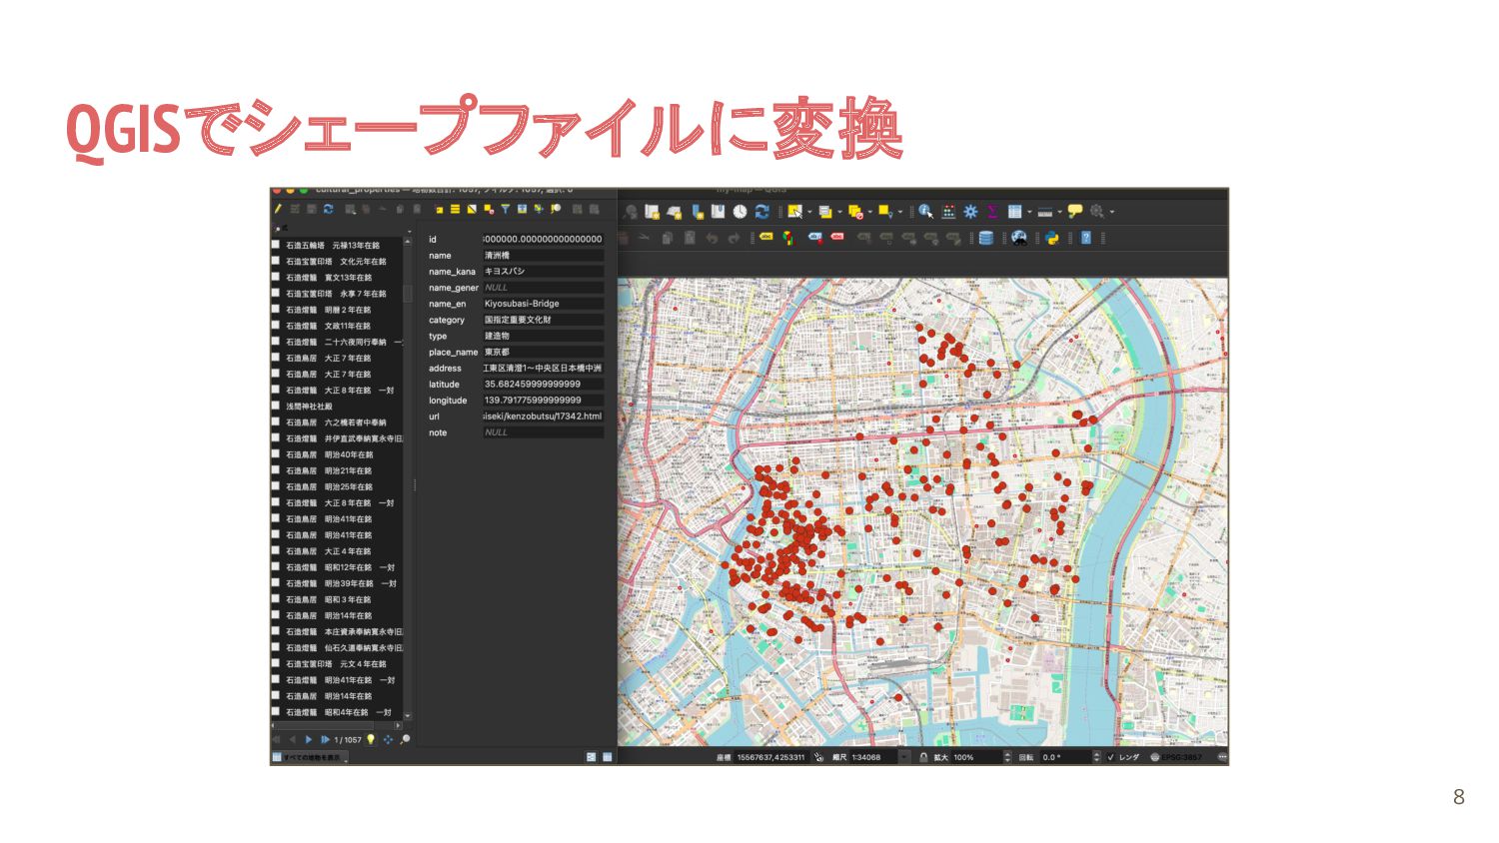1499x843 pixels.
Task: Toggle the render (レンダ) checkbox
Action: click(1109, 757)
